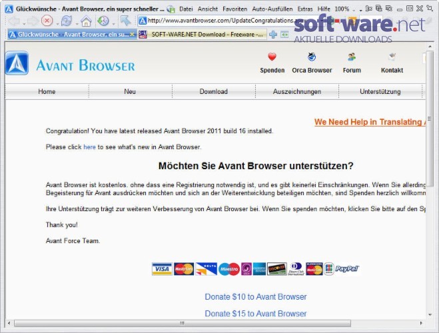Open the Extras menu

tap(305, 9)
